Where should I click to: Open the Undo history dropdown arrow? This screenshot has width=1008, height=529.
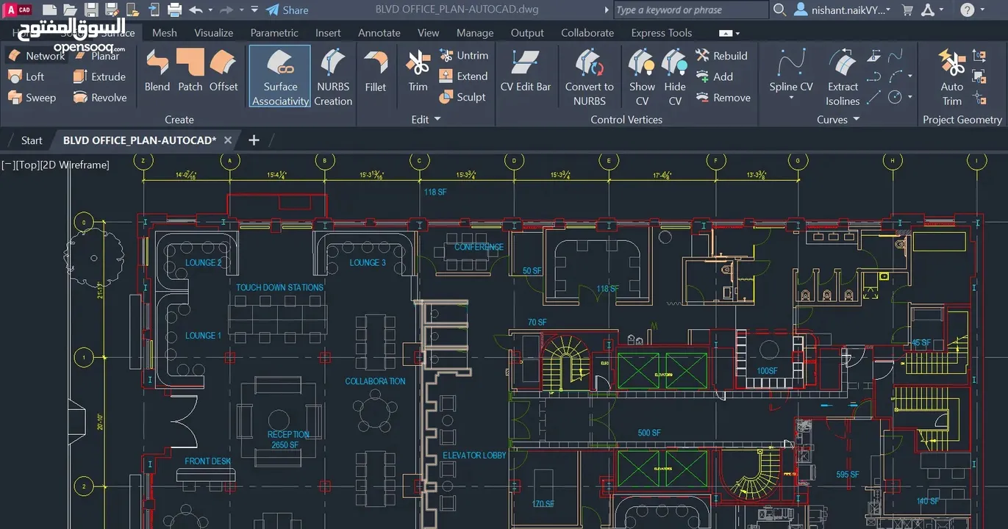pyautogui.click(x=210, y=10)
